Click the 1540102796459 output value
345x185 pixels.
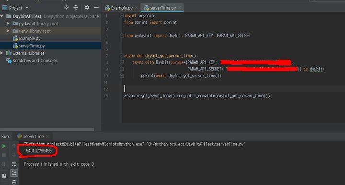coord(38,150)
